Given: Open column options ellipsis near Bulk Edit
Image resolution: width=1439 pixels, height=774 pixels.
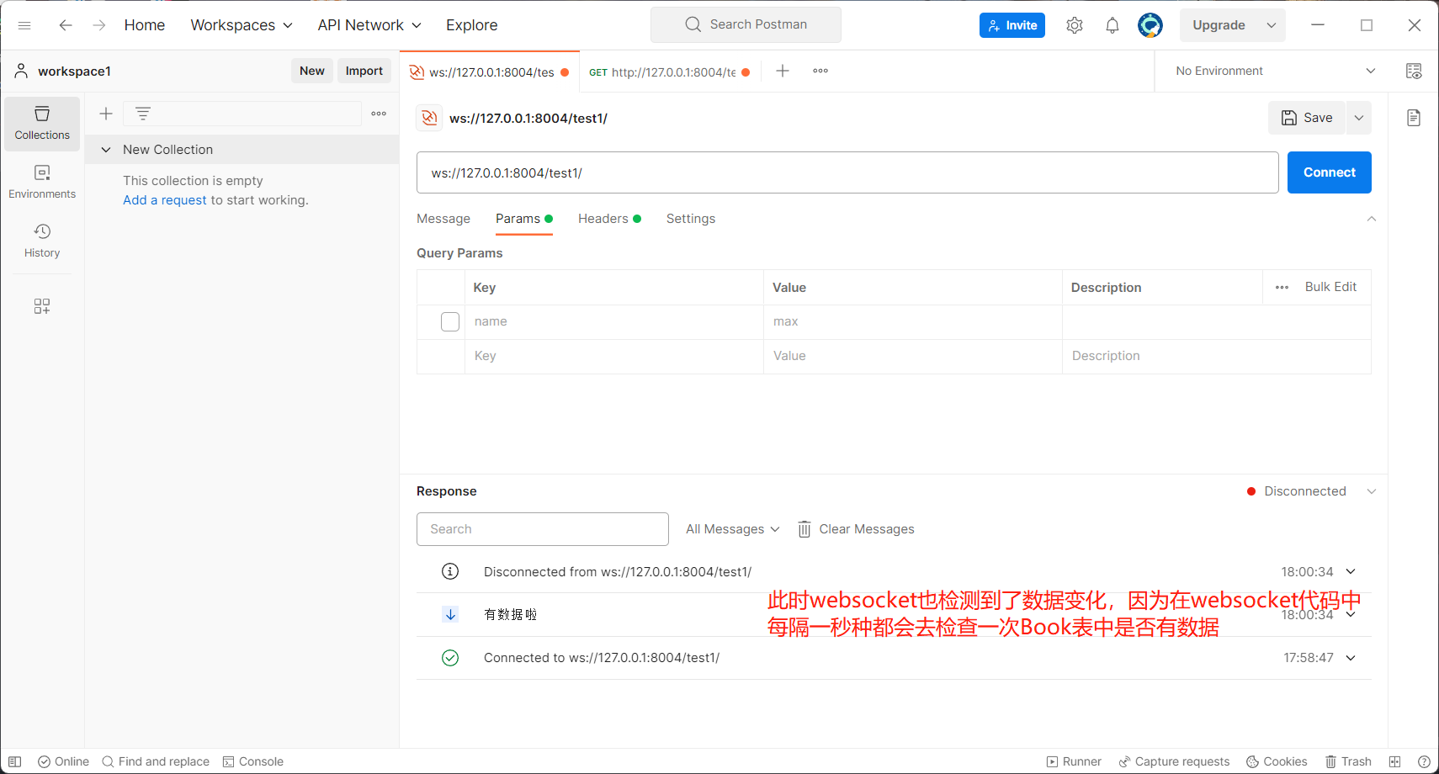Looking at the screenshot, I should tap(1282, 287).
